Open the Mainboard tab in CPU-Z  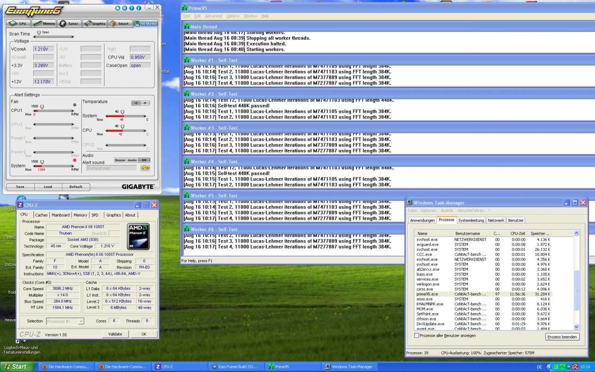[61, 215]
